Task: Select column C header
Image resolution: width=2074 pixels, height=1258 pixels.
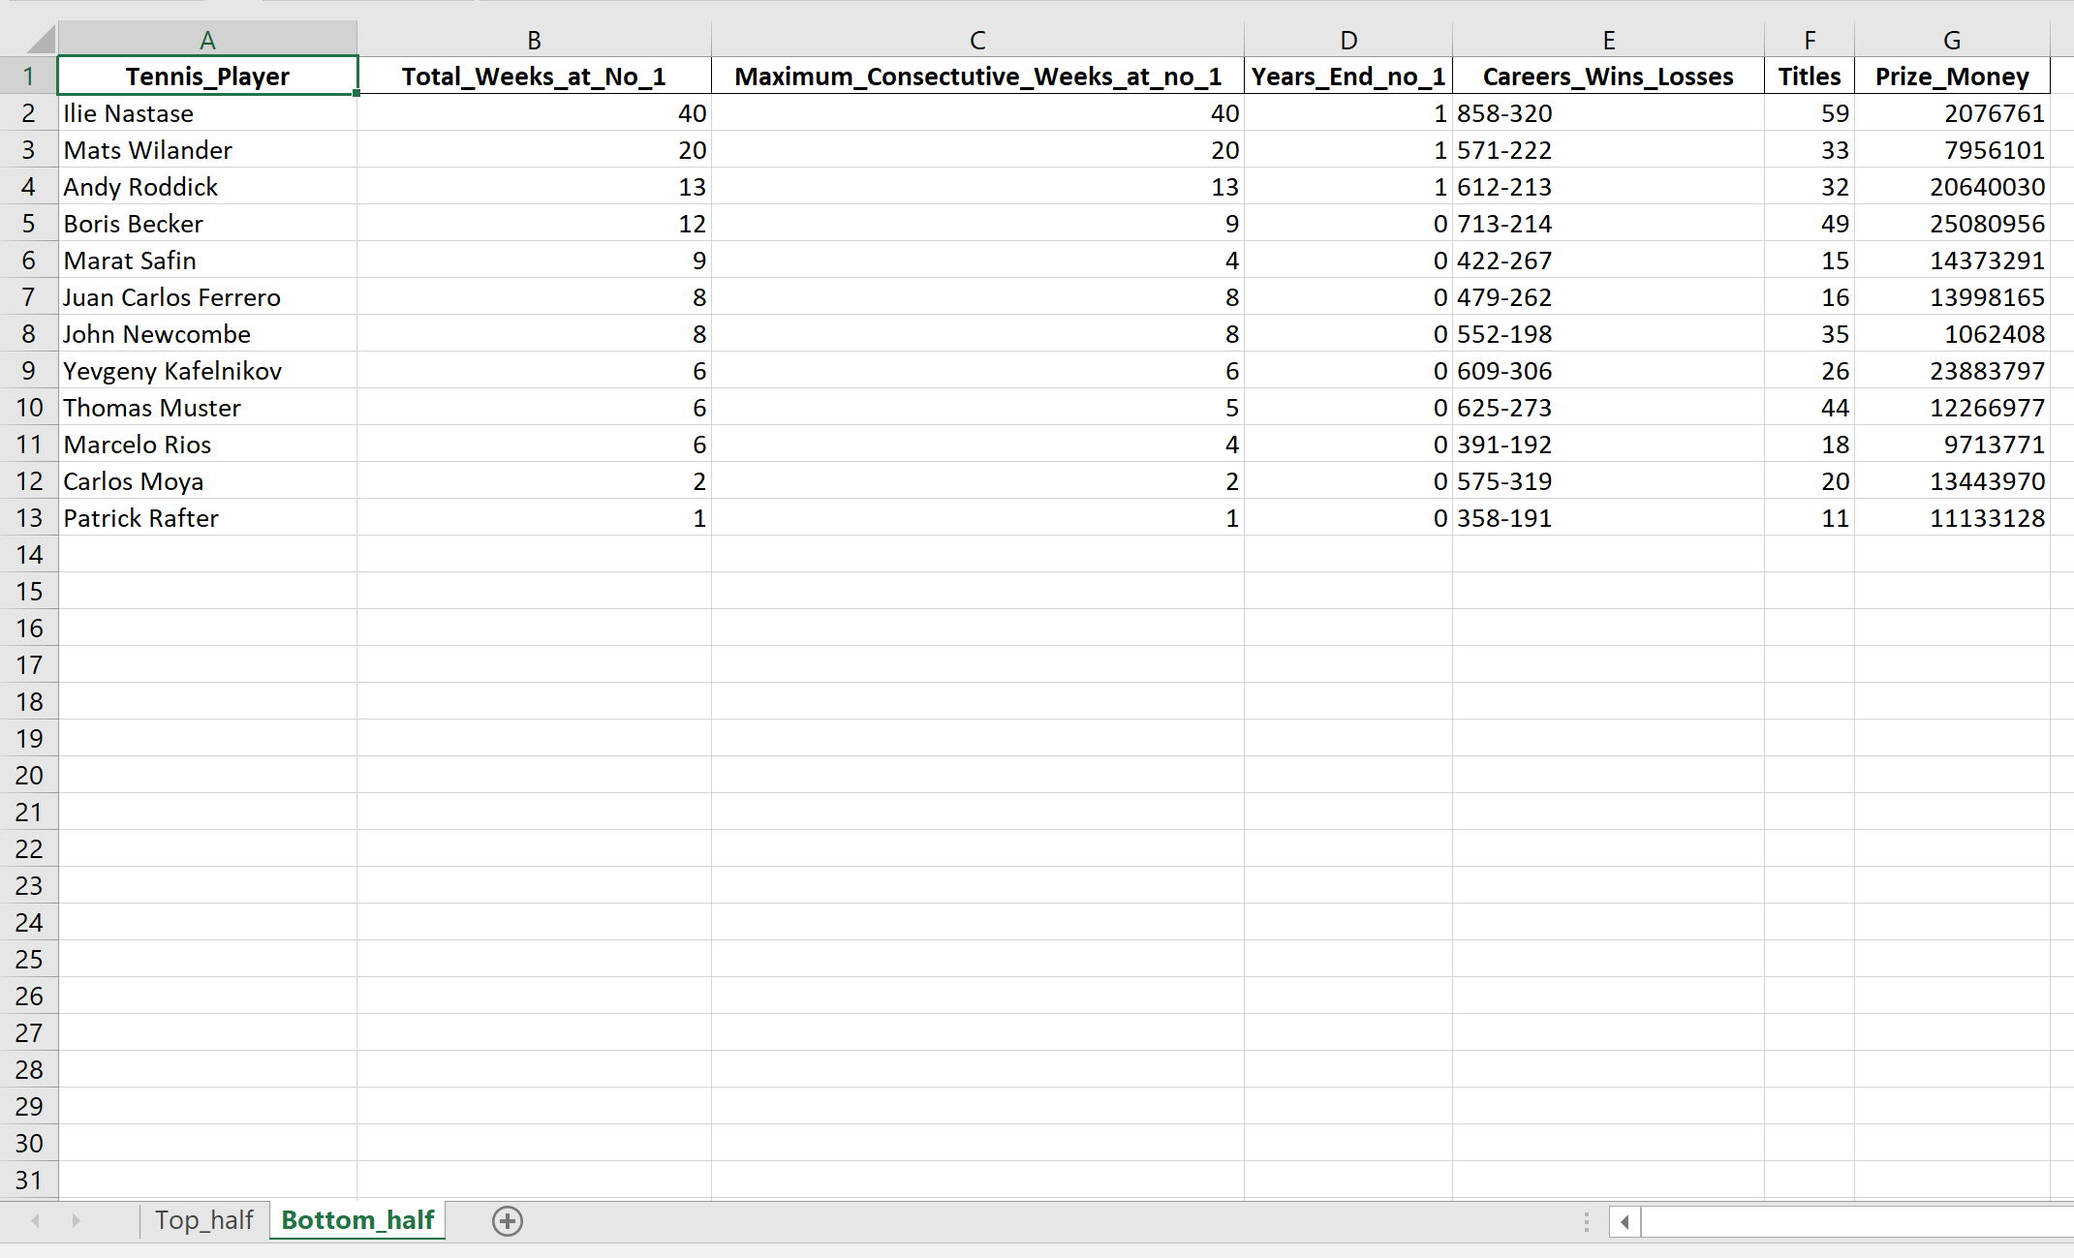Action: point(977,40)
